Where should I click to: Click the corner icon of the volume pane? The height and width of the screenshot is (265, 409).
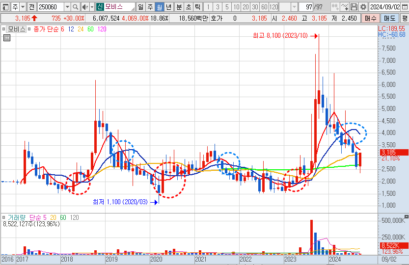click(x=406, y=216)
